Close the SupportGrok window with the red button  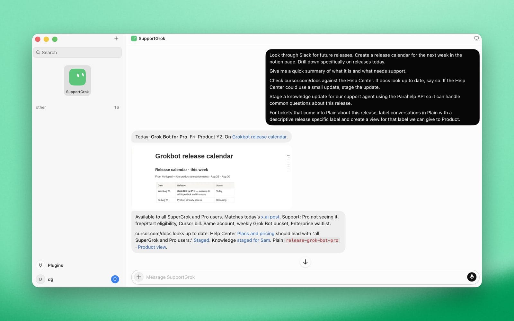click(x=38, y=39)
